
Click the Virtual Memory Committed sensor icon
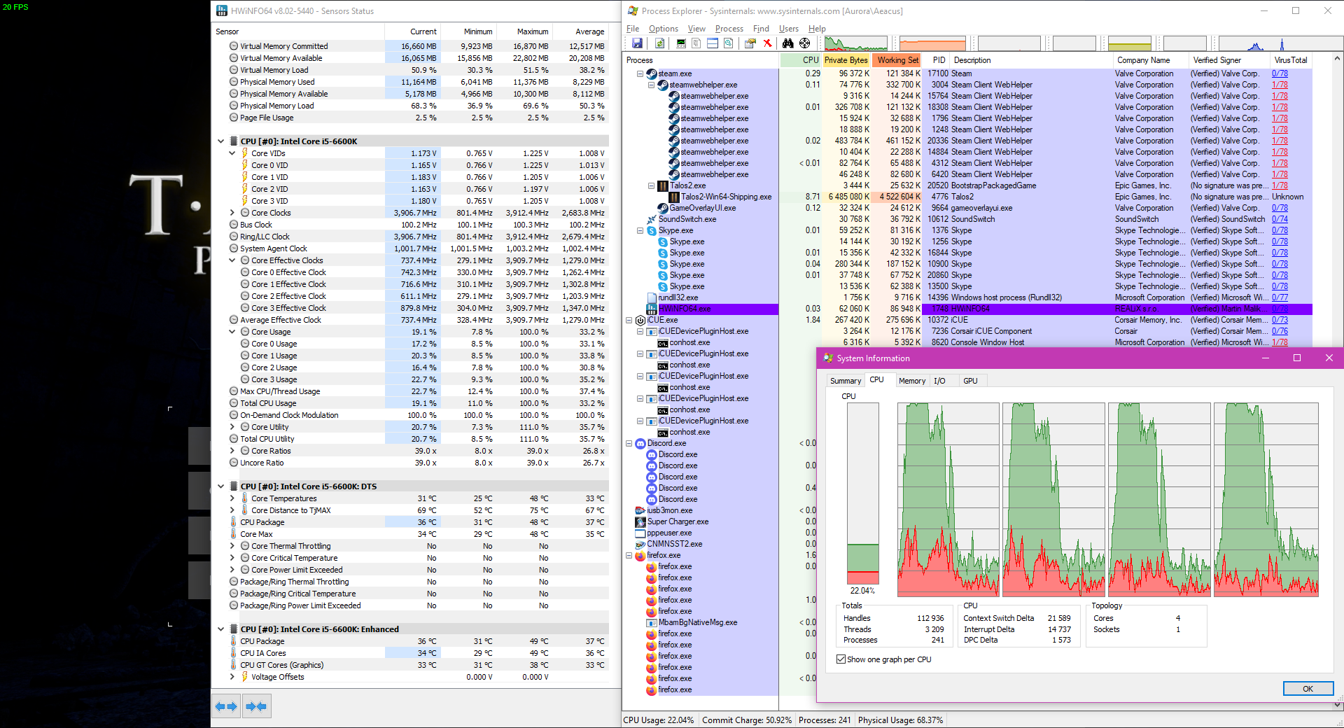click(x=234, y=46)
